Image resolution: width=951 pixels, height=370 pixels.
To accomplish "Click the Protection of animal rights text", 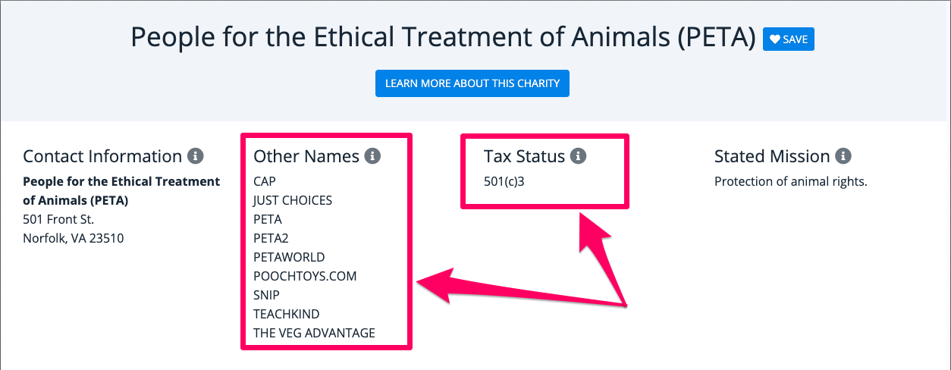I will [790, 181].
